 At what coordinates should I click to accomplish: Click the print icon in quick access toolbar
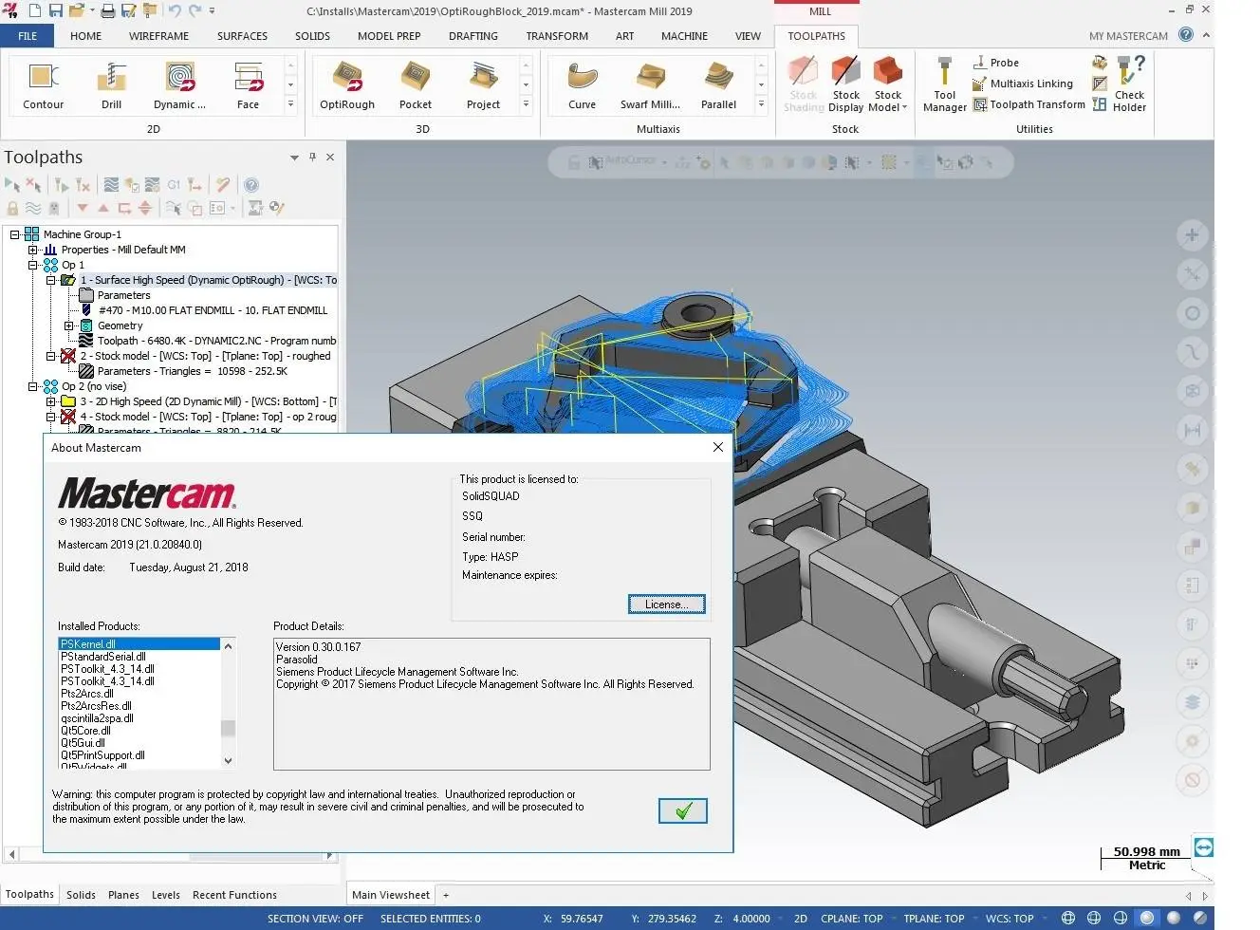pos(108,11)
